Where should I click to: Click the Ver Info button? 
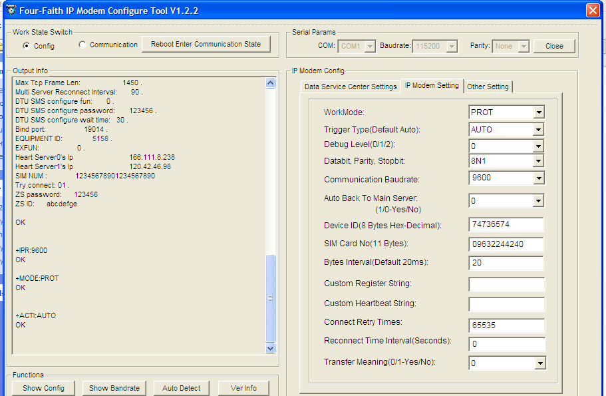[x=243, y=388]
